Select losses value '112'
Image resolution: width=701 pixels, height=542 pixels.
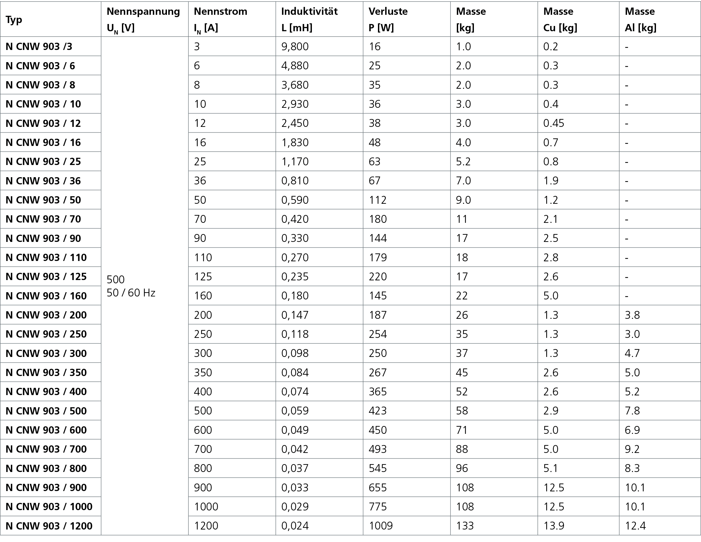click(x=378, y=200)
